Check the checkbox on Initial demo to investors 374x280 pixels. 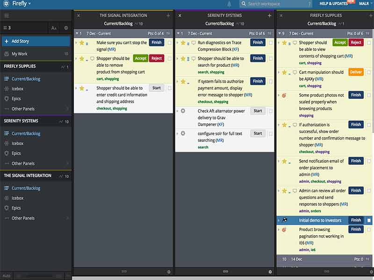click(368, 220)
